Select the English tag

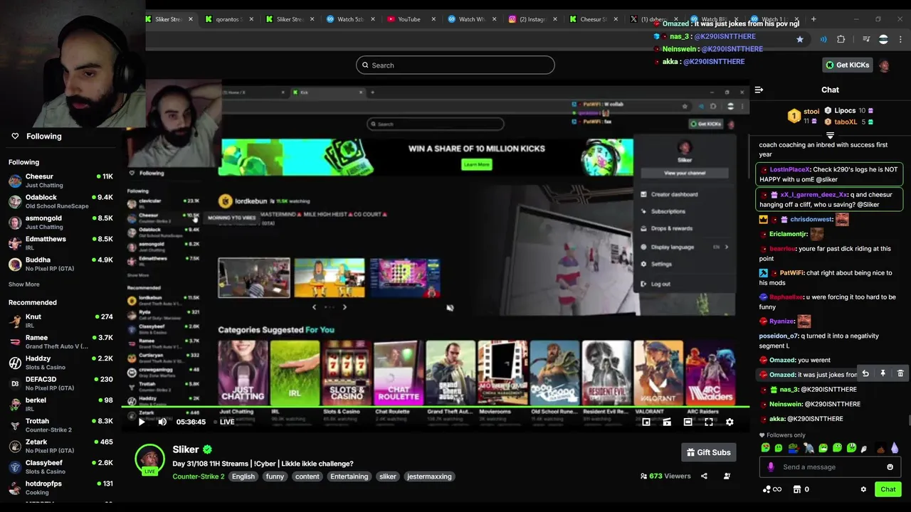pyautogui.click(x=243, y=476)
